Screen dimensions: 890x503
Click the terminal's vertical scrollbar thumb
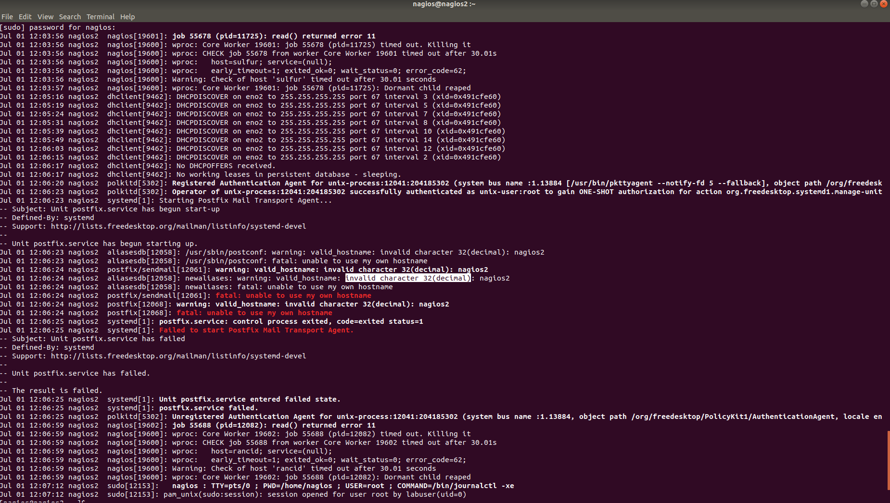point(888,460)
